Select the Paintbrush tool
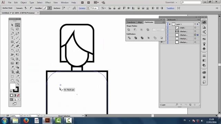 coord(17,42)
